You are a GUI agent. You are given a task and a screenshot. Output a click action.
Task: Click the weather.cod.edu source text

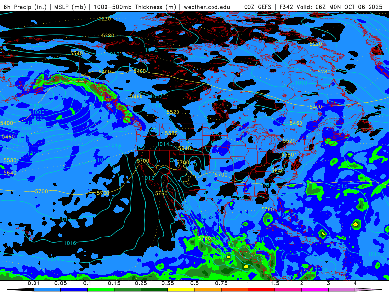point(207,7)
